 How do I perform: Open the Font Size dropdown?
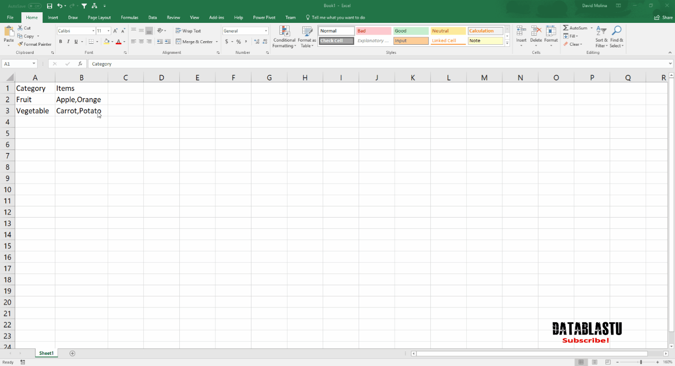pyautogui.click(x=108, y=30)
